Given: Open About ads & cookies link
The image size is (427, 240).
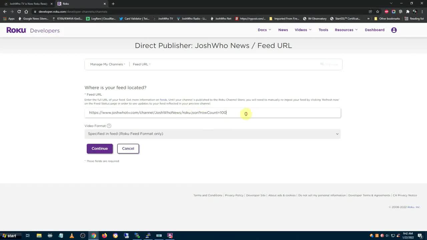Looking at the screenshot, I should (282, 195).
